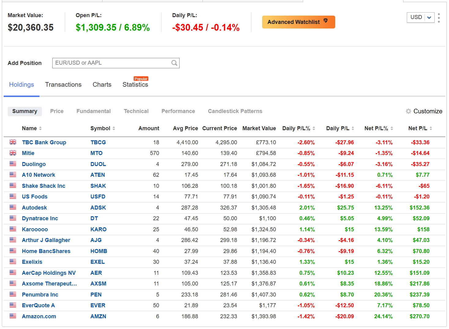The image size is (449, 329).
Task: Select the Summary view
Action: point(25,111)
